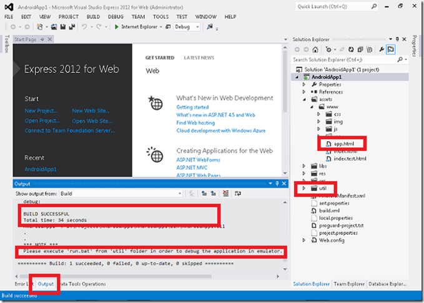The height and width of the screenshot is (303, 424).
Task: Open the DEBUG menu
Action: [x=116, y=17]
